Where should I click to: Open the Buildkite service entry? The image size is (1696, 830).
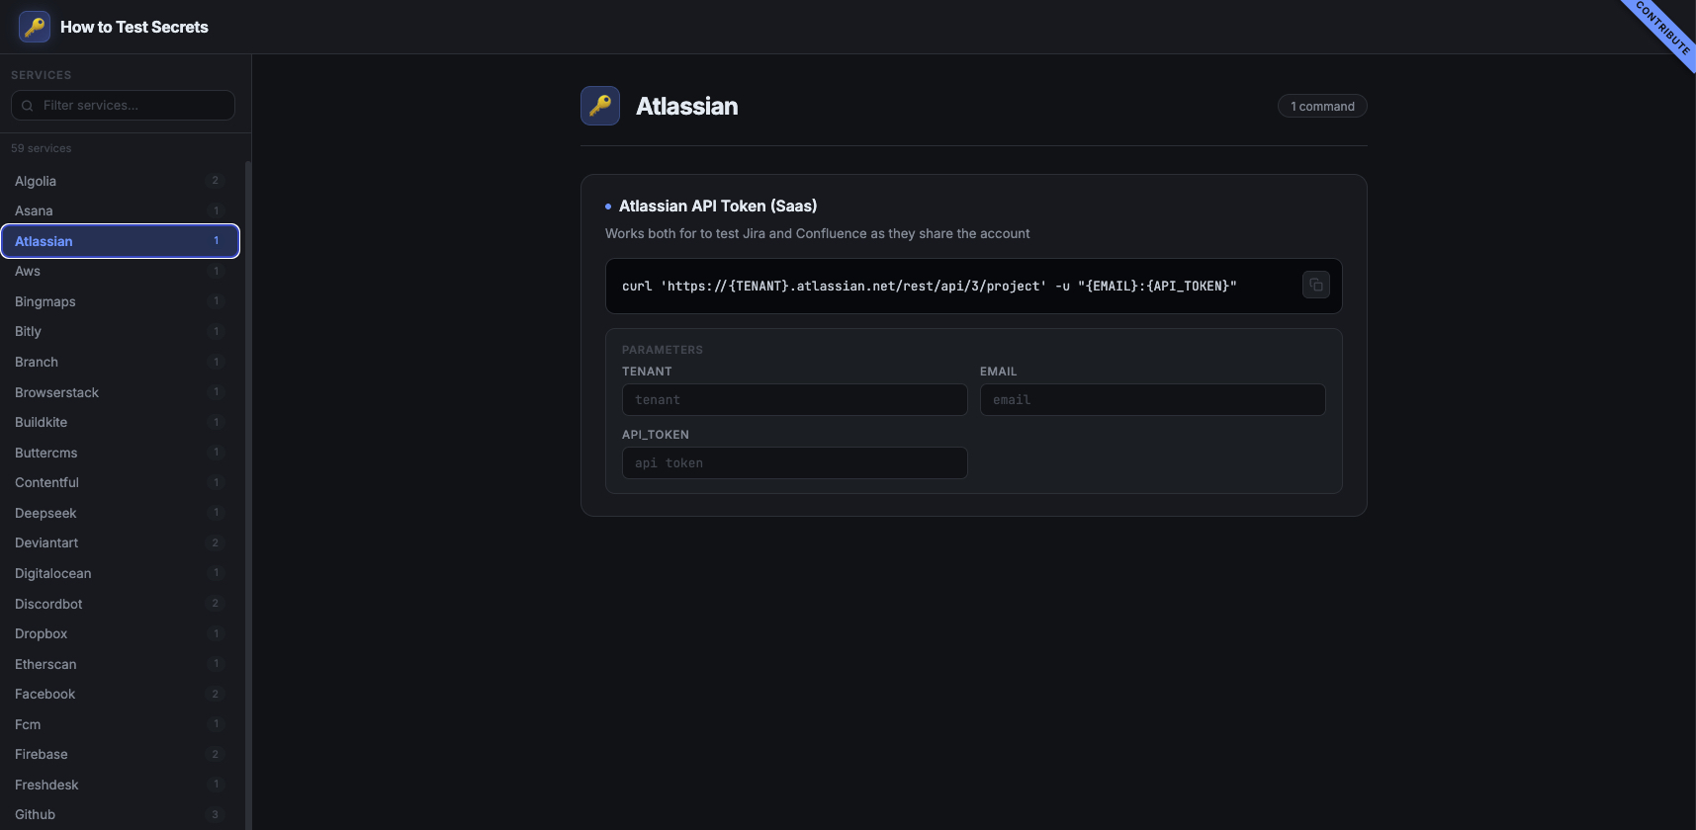pos(120,422)
